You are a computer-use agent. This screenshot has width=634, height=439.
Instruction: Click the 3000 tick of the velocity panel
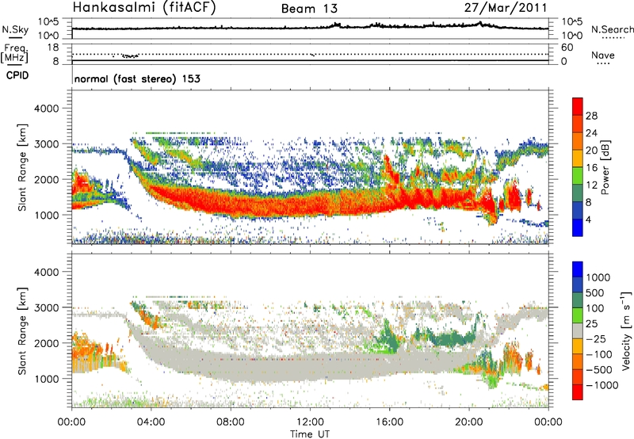pyautogui.click(x=47, y=307)
